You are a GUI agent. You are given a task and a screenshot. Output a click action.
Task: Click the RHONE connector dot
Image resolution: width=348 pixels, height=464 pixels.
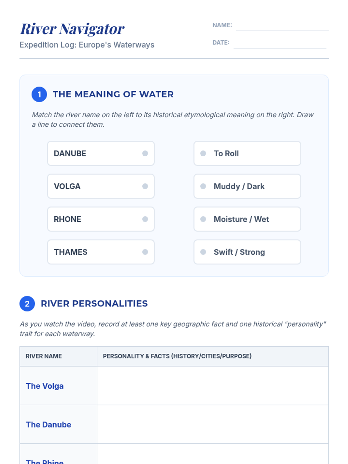[x=145, y=219]
